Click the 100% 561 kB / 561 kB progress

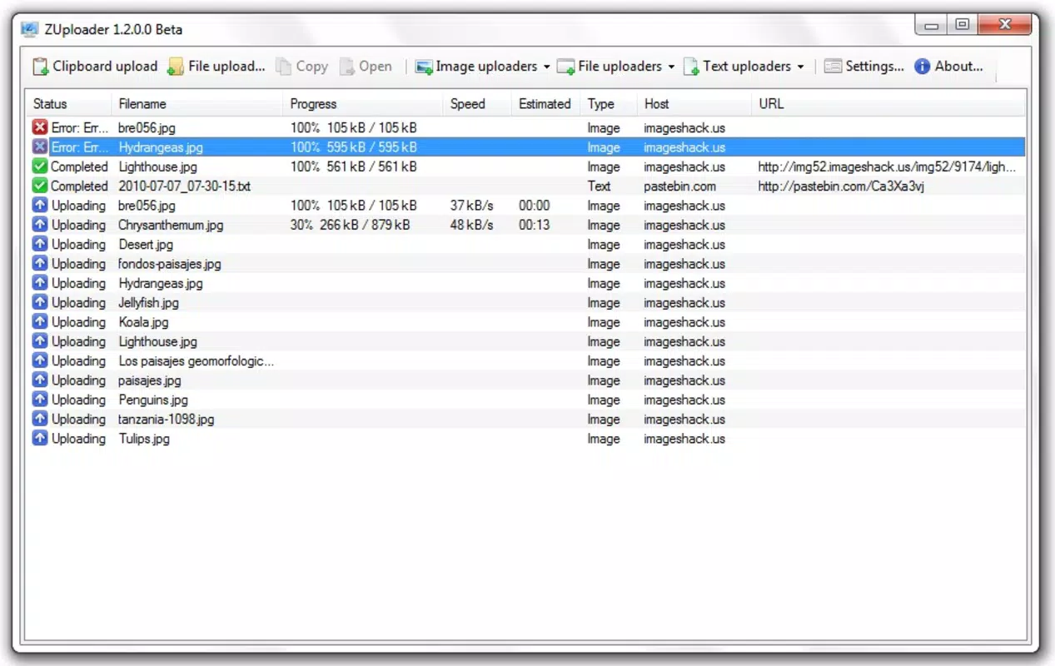[x=353, y=166]
